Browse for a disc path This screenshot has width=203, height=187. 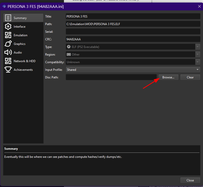pyautogui.click(x=168, y=77)
